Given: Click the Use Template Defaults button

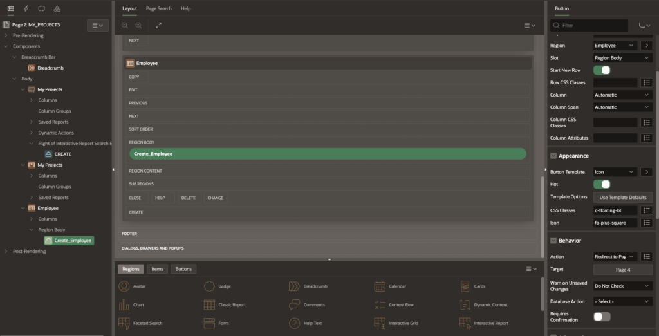Looking at the screenshot, I should coord(622,197).
